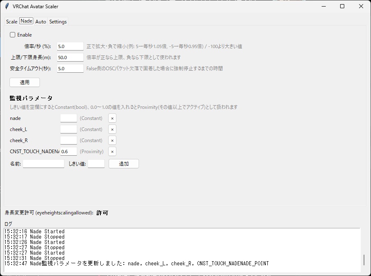Click the ログ label above the log

pos(8,224)
